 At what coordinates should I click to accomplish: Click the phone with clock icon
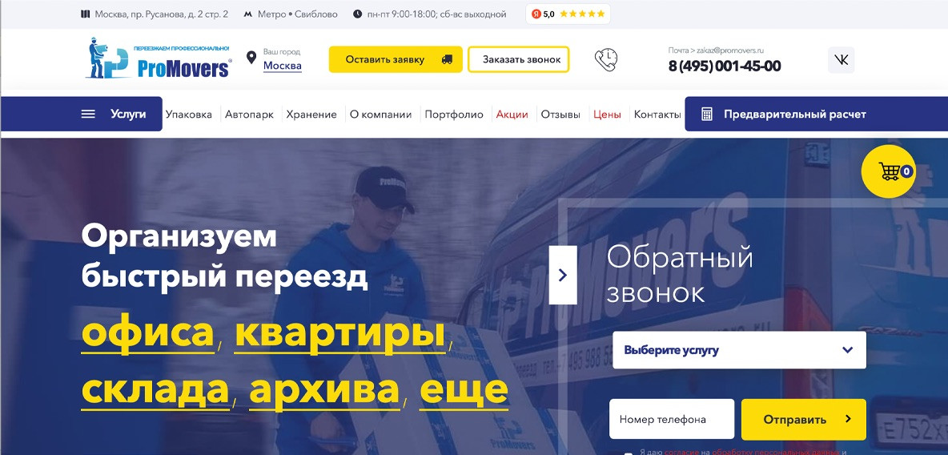pos(606,60)
